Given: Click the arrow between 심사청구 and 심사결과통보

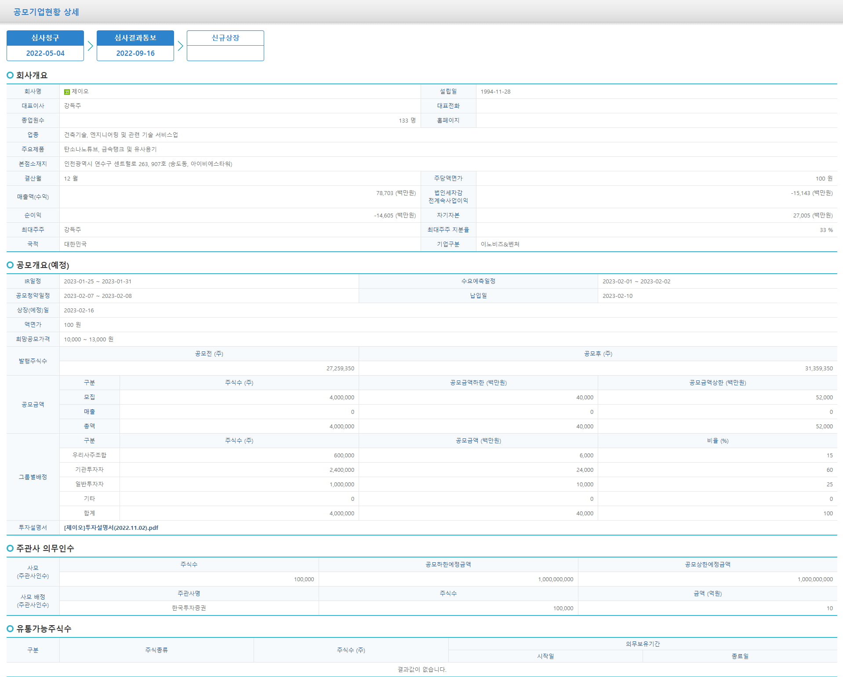Looking at the screenshot, I should pos(90,46).
